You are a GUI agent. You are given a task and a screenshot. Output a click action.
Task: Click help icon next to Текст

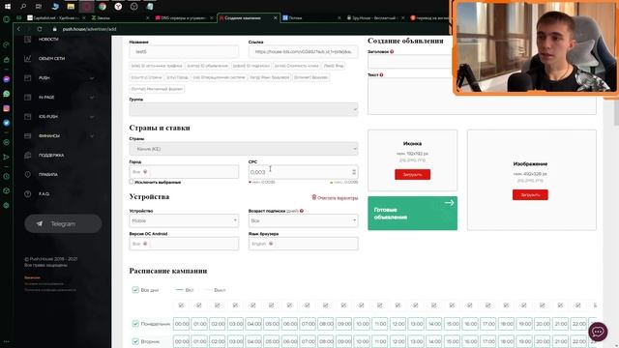[381, 74]
